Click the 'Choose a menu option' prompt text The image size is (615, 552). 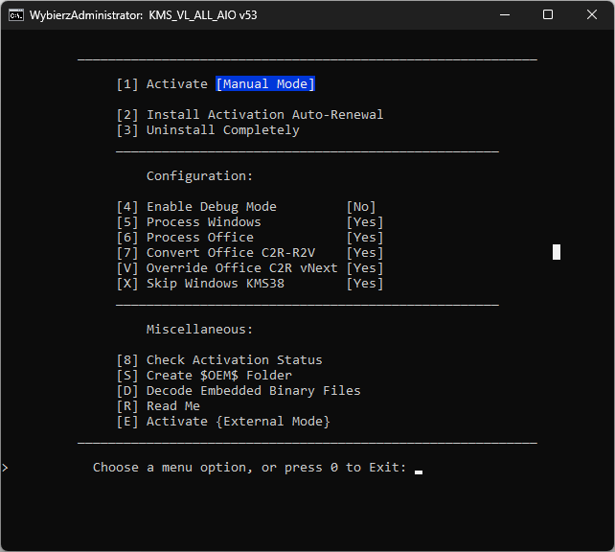click(249, 468)
